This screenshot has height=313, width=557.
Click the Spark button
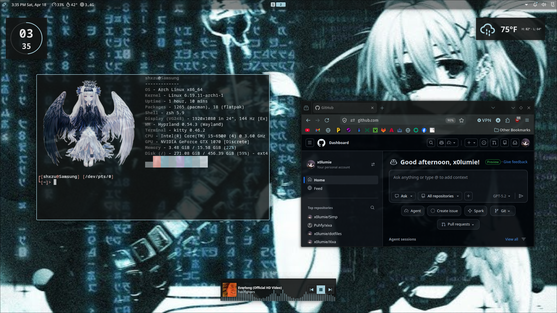476,211
